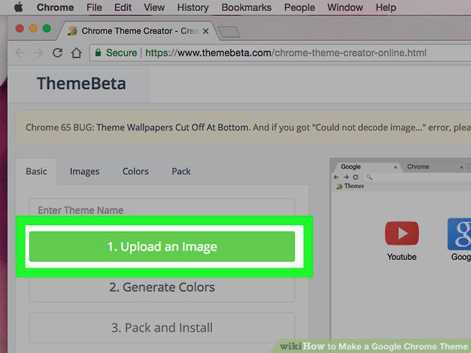The height and width of the screenshot is (353, 471).
Task: Maximize the window with green button
Action: pyautogui.click(x=47, y=28)
